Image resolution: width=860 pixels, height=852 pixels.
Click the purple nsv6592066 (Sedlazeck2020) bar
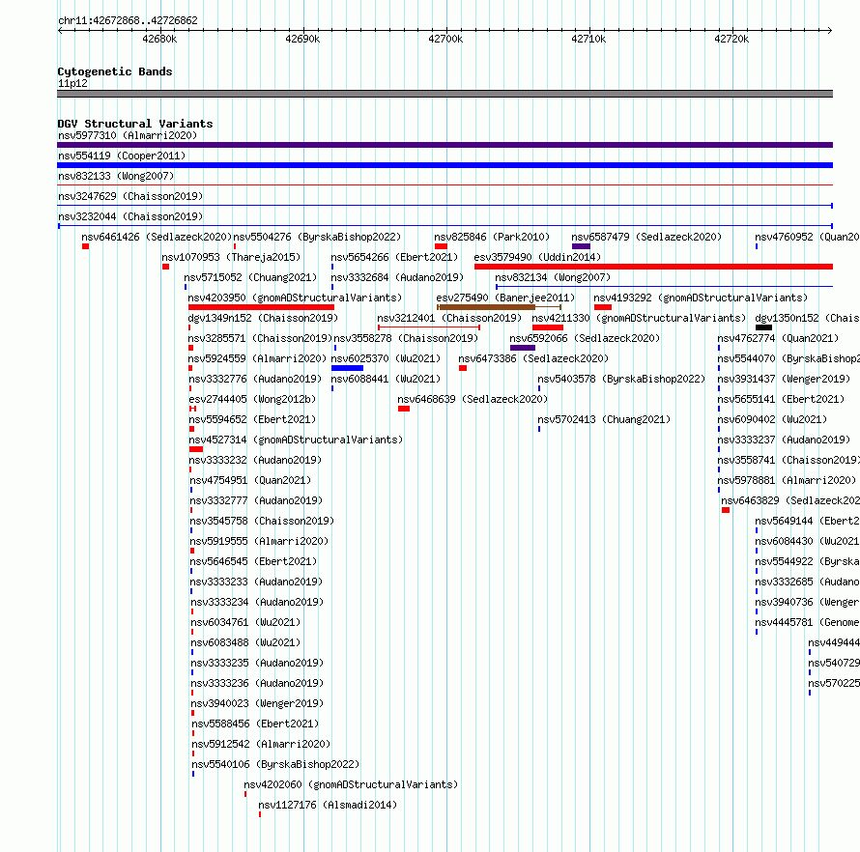pyautogui.click(x=523, y=348)
